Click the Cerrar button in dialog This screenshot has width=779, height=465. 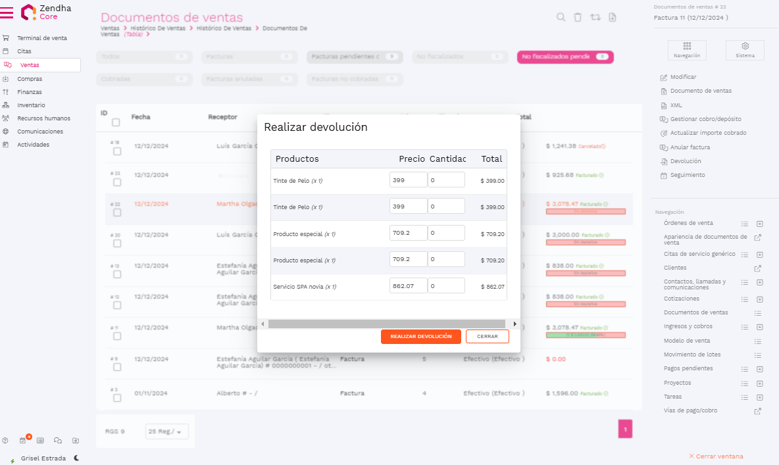[x=487, y=336]
